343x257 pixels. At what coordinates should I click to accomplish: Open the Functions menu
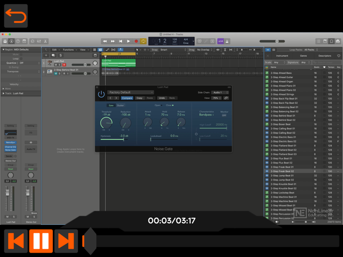click(70, 50)
